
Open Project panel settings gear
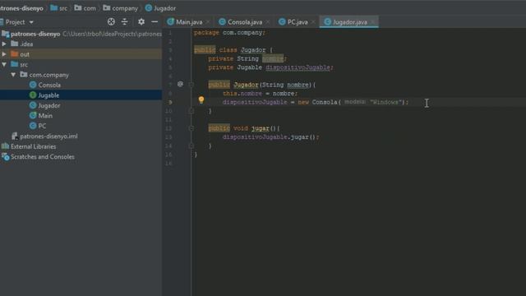click(141, 22)
